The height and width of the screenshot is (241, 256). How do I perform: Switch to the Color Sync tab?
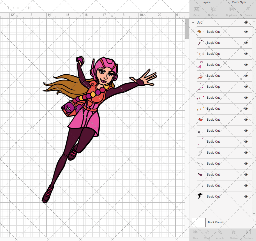pos(239,3)
